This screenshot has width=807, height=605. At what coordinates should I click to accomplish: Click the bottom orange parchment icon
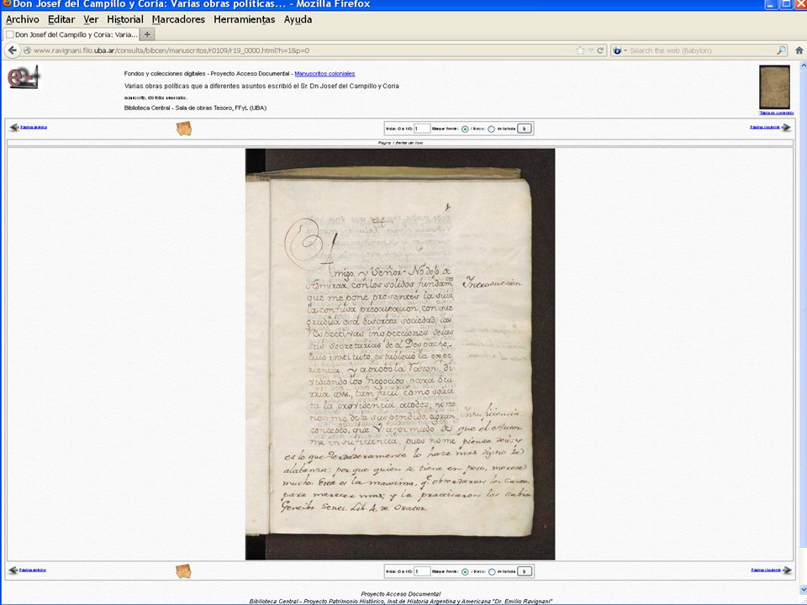(x=184, y=571)
